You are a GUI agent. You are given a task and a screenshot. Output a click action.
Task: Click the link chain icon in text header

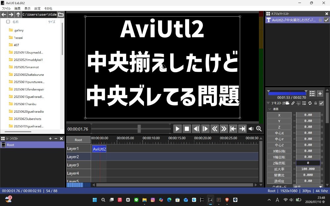coord(293,103)
